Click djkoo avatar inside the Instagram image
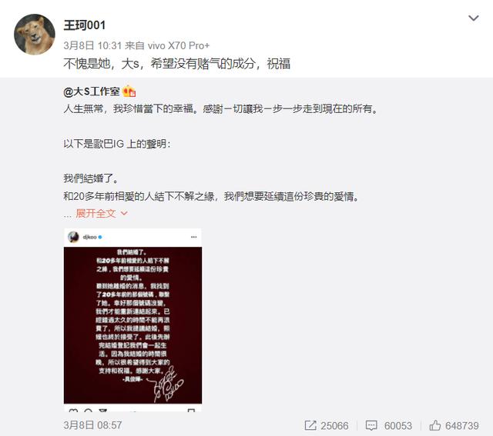The height and width of the screenshot is (436, 493). pos(73,237)
